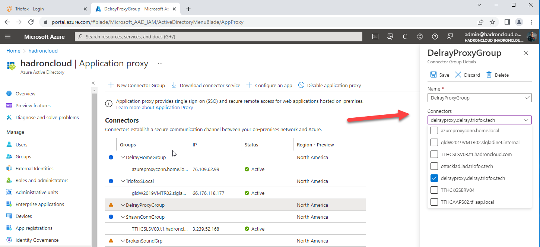
Task: Open the notifications bell
Action: pos(405,37)
